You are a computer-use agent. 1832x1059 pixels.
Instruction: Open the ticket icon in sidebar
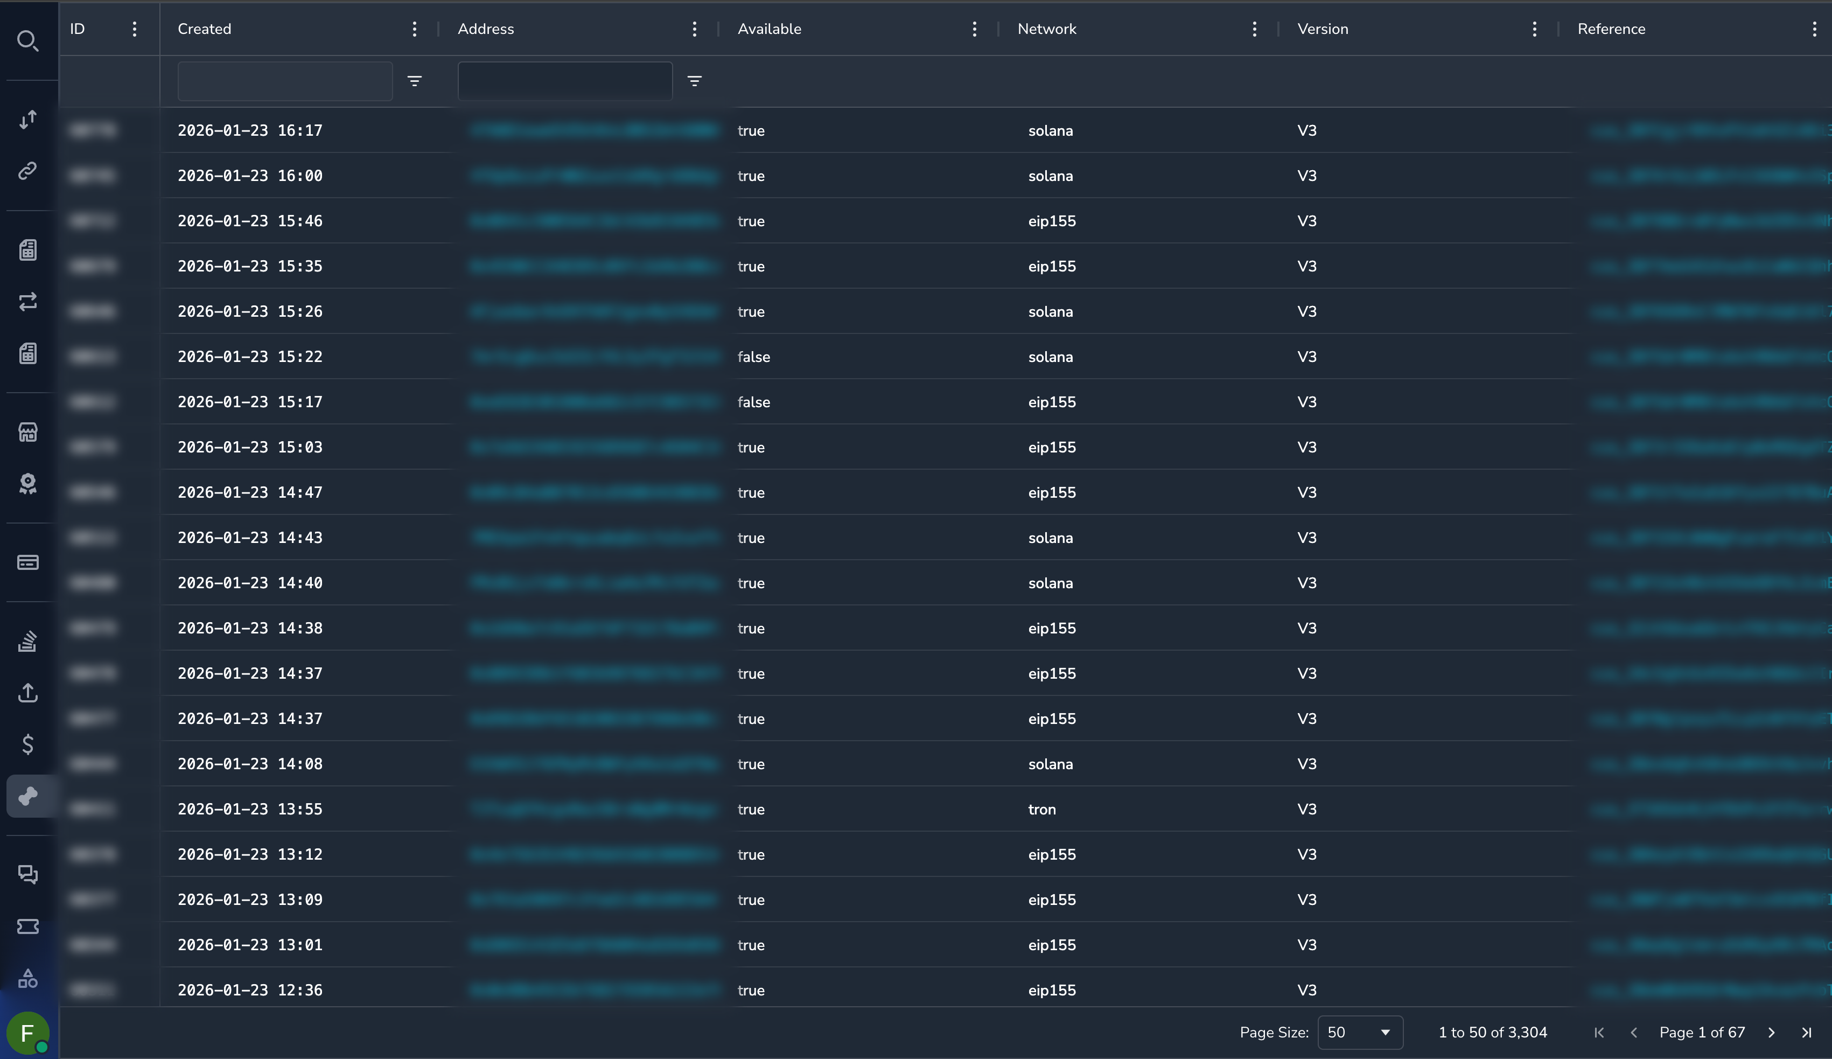pyautogui.click(x=27, y=926)
